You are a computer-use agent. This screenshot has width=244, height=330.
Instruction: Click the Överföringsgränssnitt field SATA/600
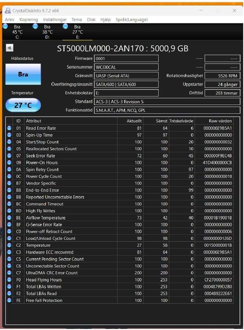[126, 84]
